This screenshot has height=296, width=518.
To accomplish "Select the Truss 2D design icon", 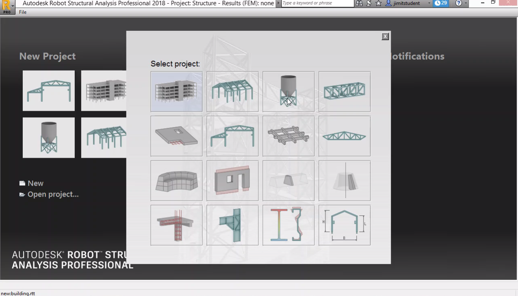I will (345, 136).
